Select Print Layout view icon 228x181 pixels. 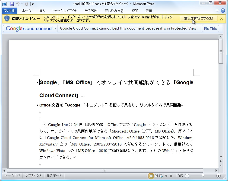[x=151, y=176]
